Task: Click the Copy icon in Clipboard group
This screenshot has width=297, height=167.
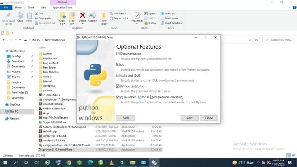Action: (20, 15)
